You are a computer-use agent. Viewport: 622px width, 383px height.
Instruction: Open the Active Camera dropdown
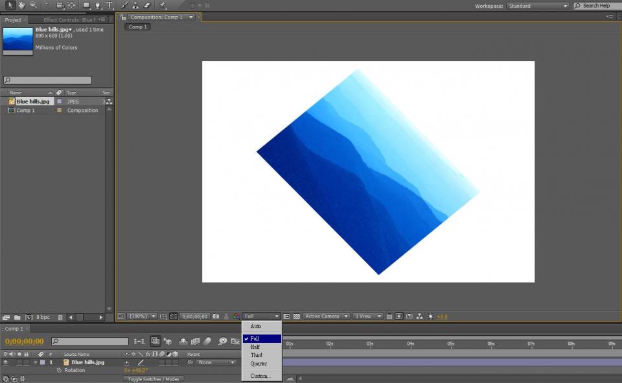[x=326, y=316]
